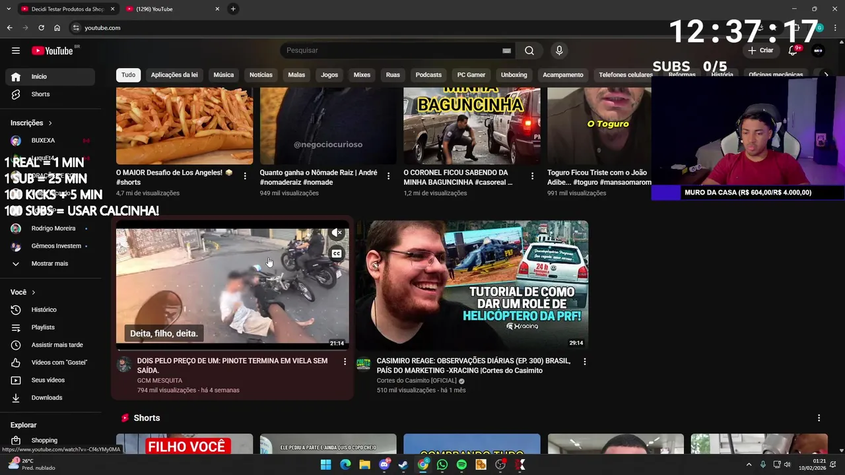Play the Casimiro helicóptero PRF thumbnail
The width and height of the screenshot is (845, 475).
pyautogui.click(x=472, y=285)
